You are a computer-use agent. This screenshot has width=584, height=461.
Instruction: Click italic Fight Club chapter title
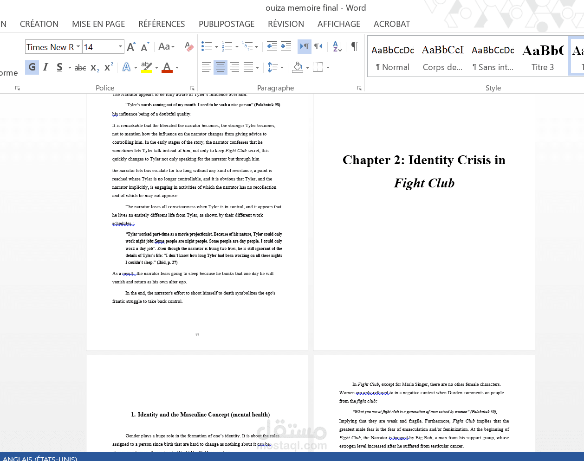[x=424, y=183]
